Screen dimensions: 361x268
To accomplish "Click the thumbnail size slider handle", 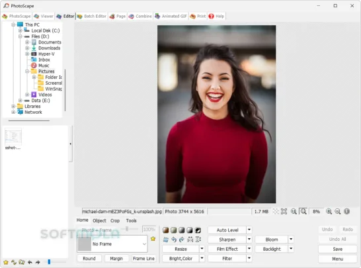I will pos(49,262).
